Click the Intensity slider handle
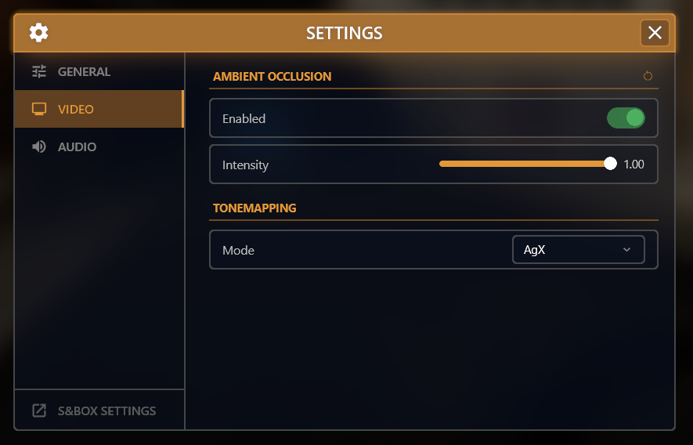The width and height of the screenshot is (693, 445). (611, 164)
